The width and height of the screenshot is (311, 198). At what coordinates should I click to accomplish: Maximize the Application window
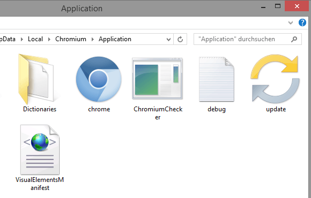point(278,6)
